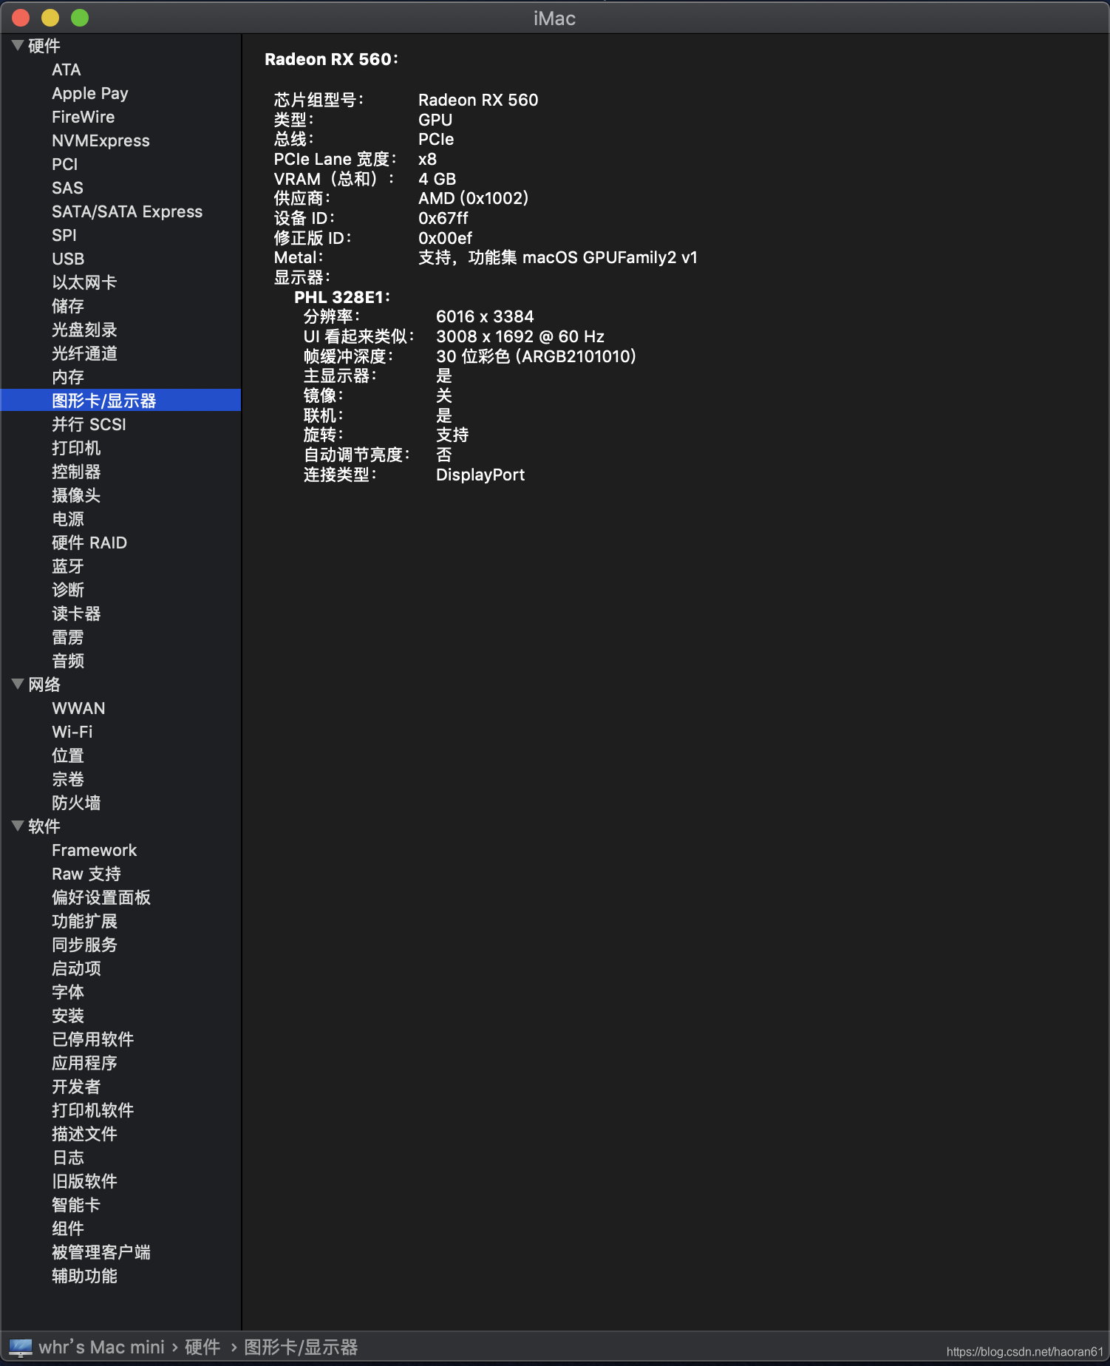Select 启动项 sidebar item
The height and width of the screenshot is (1366, 1110).
pyautogui.click(x=76, y=968)
